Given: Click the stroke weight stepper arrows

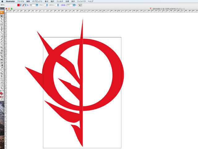Looking at the screenshot, I should pos(31,5).
